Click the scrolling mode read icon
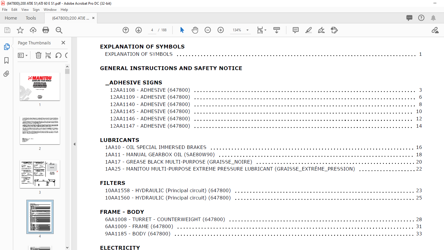The height and width of the screenshot is (250, 444). click(x=276, y=30)
